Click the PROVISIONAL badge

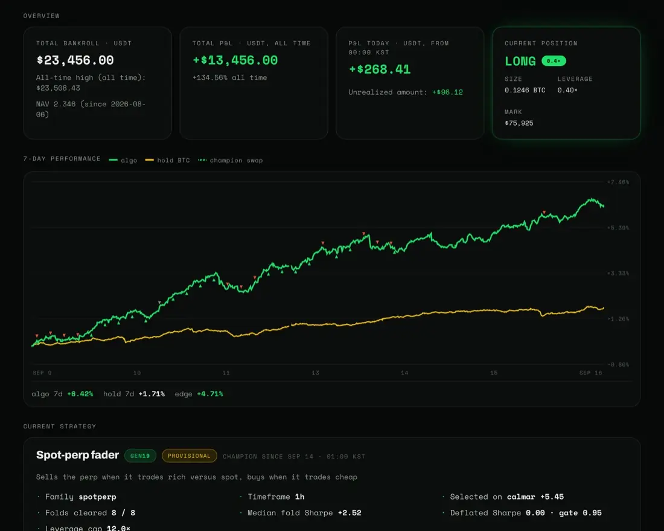(189, 456)
